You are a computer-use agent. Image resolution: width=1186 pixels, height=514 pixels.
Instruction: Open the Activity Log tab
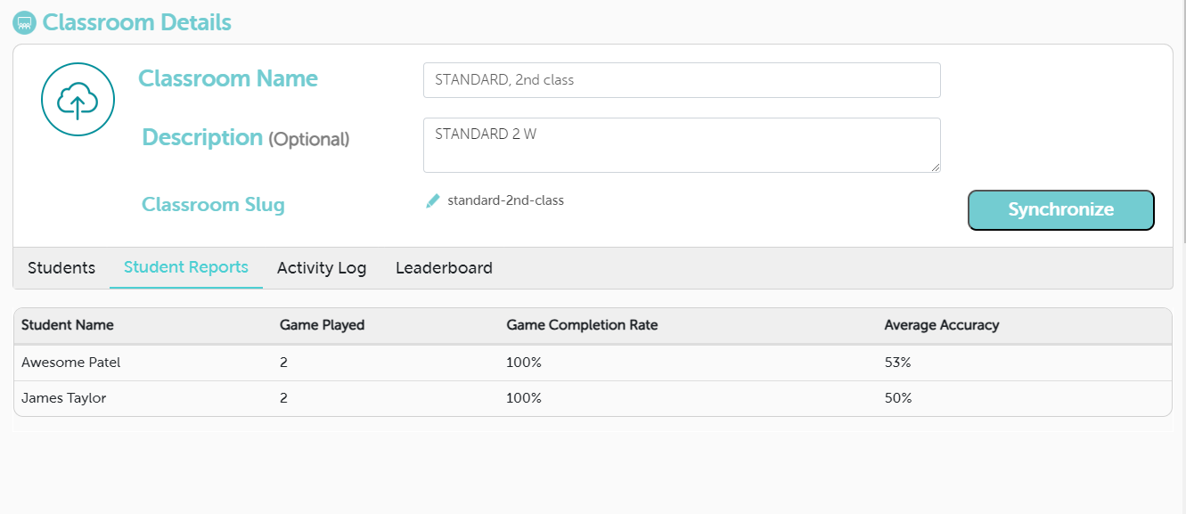[322, 268]
